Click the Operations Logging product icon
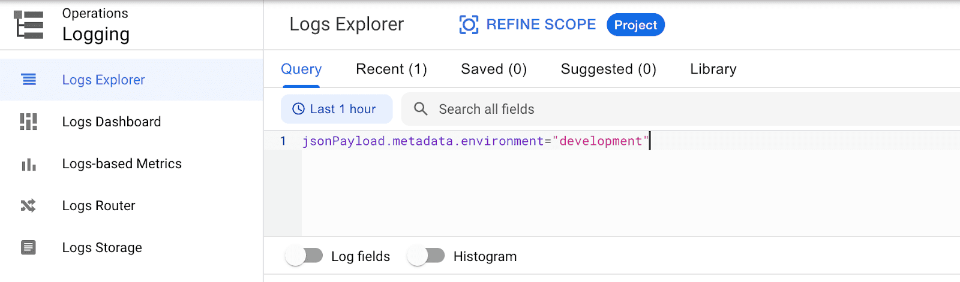 point(29,25)
